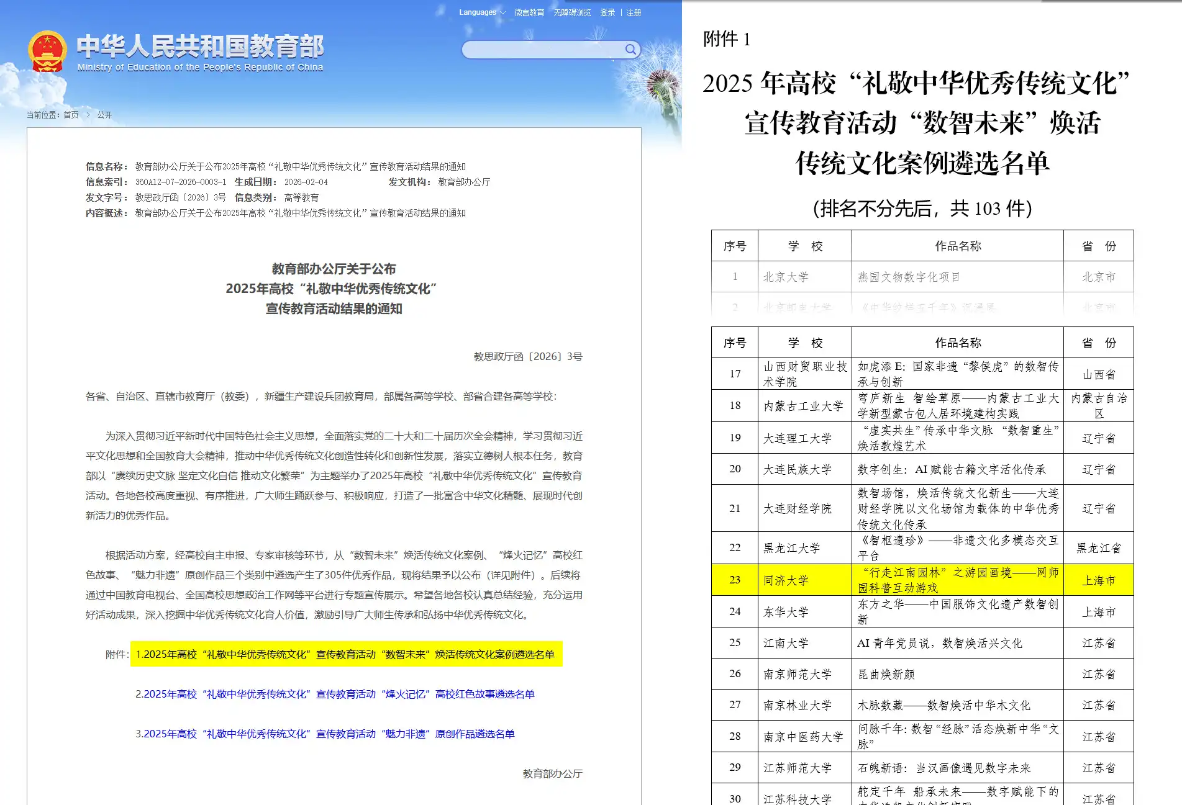Go to 首页 in breadcrumb

click(x=71, y=115)
